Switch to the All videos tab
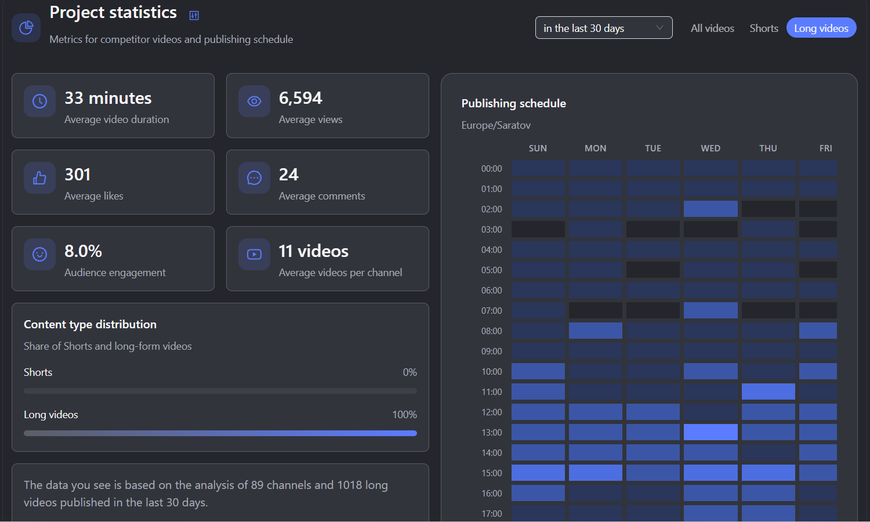 (x=712, y=28)
